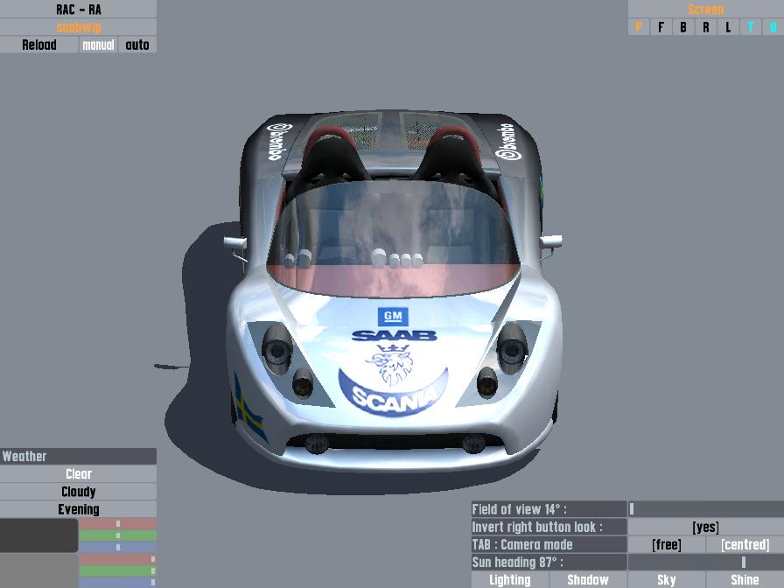Adjust the Sun heading slider

point(705,562)
